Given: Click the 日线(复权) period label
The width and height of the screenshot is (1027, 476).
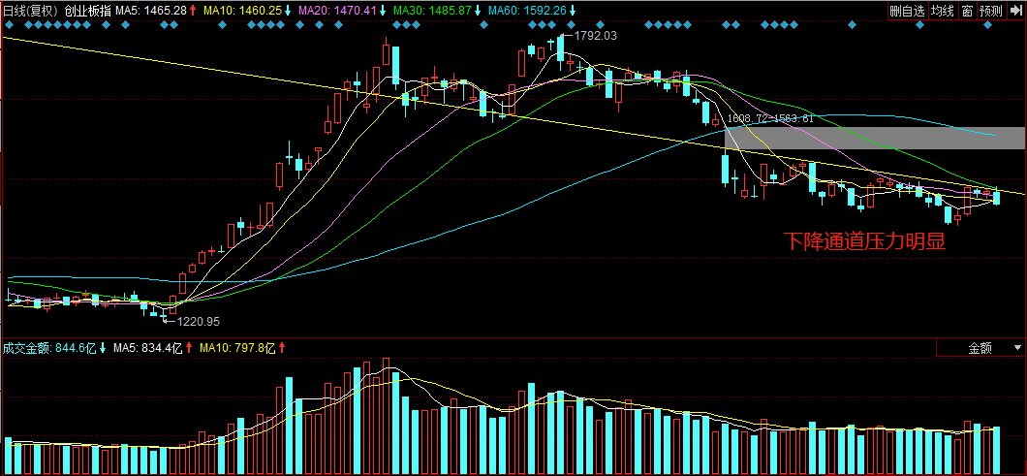Looking at the screenshot, I should (31, 11).
